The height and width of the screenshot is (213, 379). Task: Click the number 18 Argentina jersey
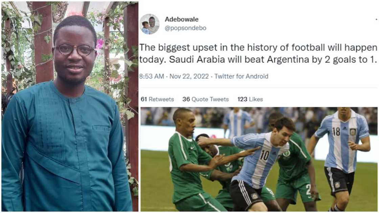(343, 142)
